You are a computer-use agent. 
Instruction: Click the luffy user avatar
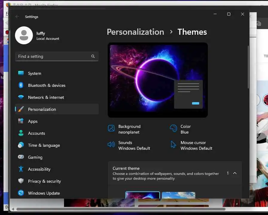click(x=24, y=35)
